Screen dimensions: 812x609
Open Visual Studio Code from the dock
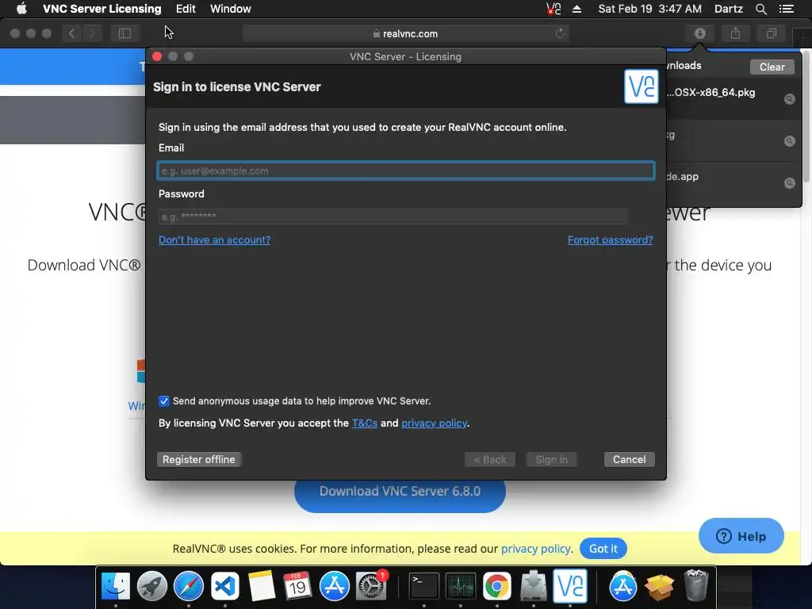224,586
